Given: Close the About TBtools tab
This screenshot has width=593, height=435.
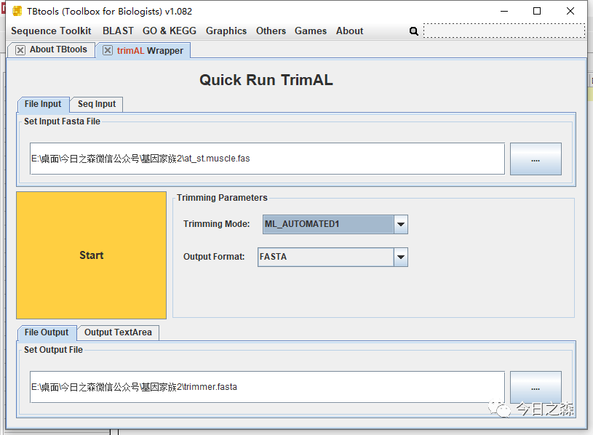Looking at the screenshot, I should pyautogui.click(x=20, y=50).
